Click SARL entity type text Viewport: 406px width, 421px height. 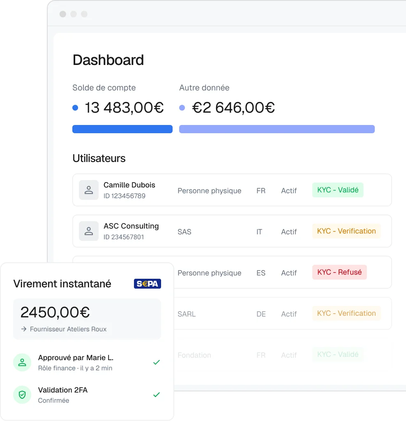click(x=187, y=314)
